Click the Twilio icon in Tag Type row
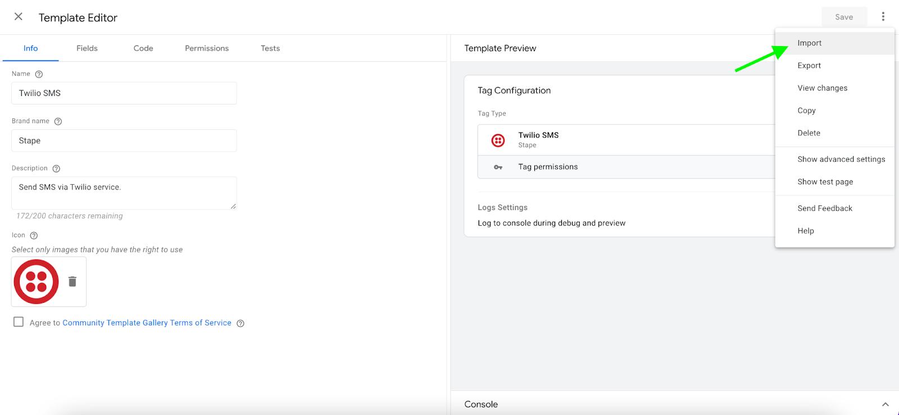 coord(498,140)
